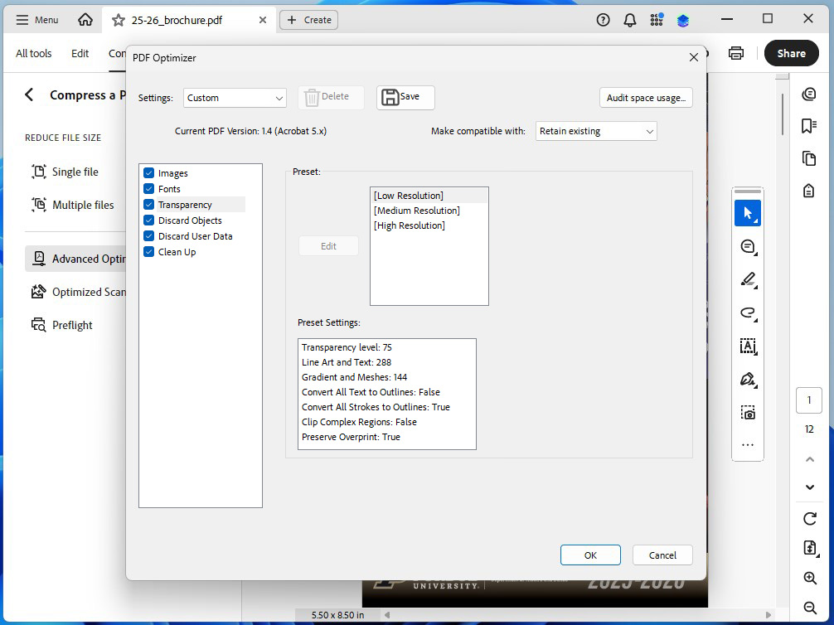
Task: Take a Snapshot with the camera tool
Action: click(748, 412)
